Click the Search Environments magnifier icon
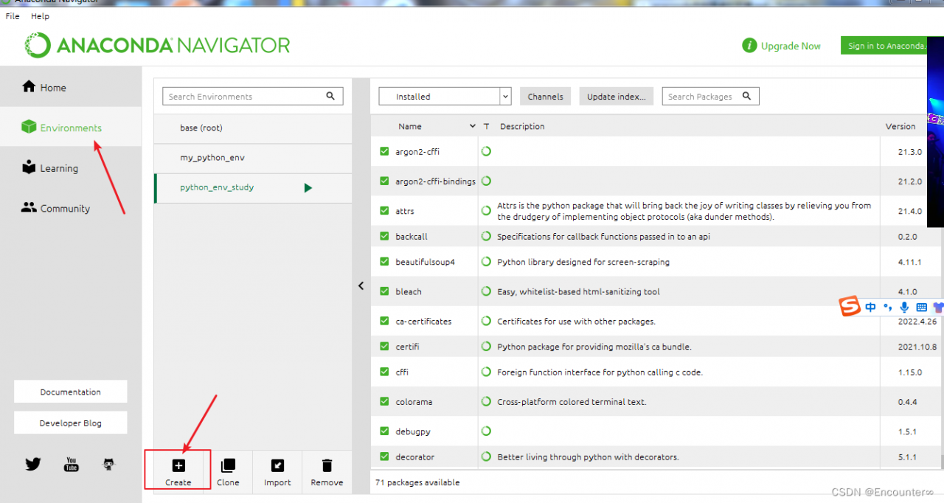The height and width of the screenshot is (503, 944). 330,96
